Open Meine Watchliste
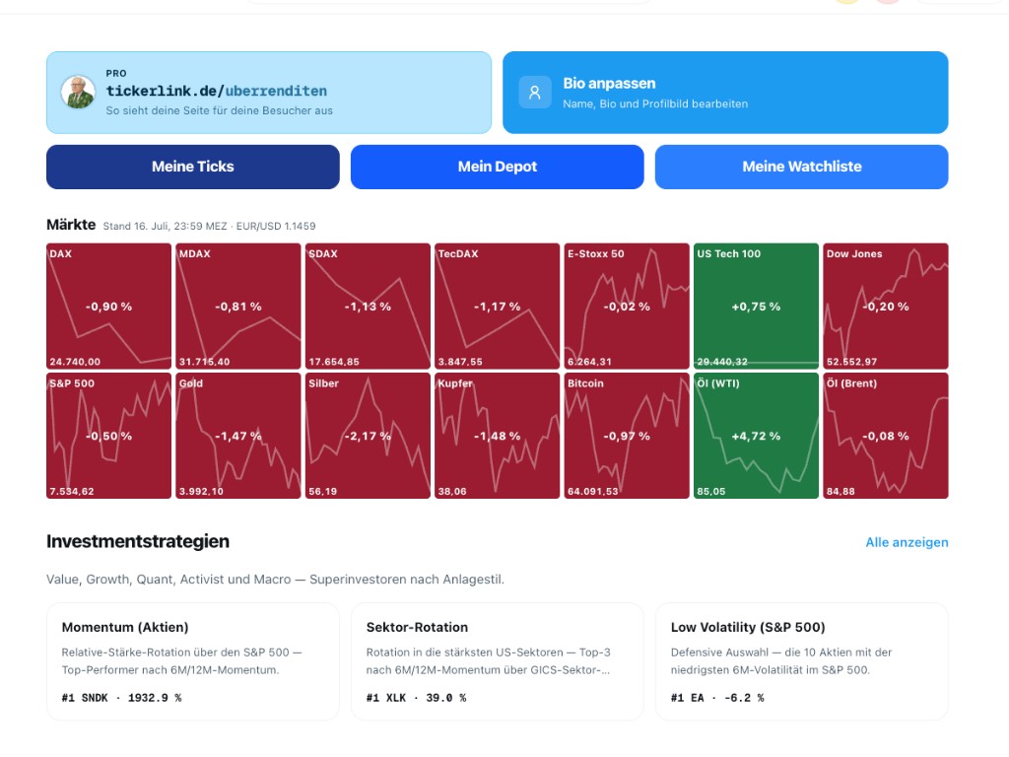Image resolution: width=1009 pixels, height=757 pixels. (802, 167)
